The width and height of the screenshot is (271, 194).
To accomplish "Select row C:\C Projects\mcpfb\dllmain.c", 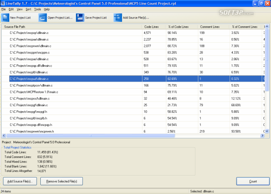I will pyautogui.click(x=133, y=72).
